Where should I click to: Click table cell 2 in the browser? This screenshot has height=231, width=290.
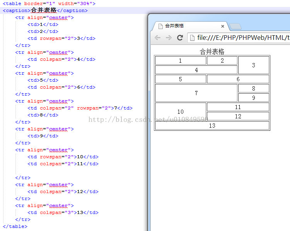pos(222,60)
